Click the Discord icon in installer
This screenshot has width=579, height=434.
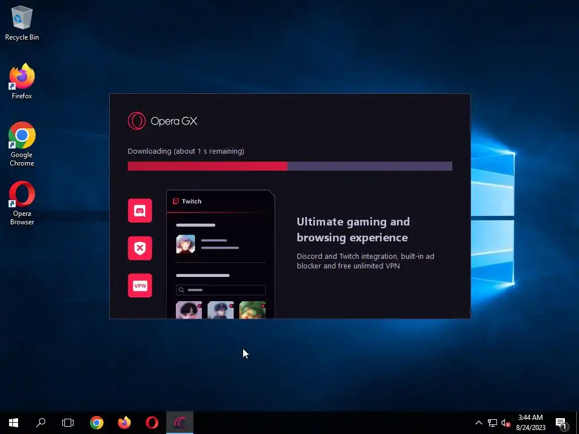140,211
